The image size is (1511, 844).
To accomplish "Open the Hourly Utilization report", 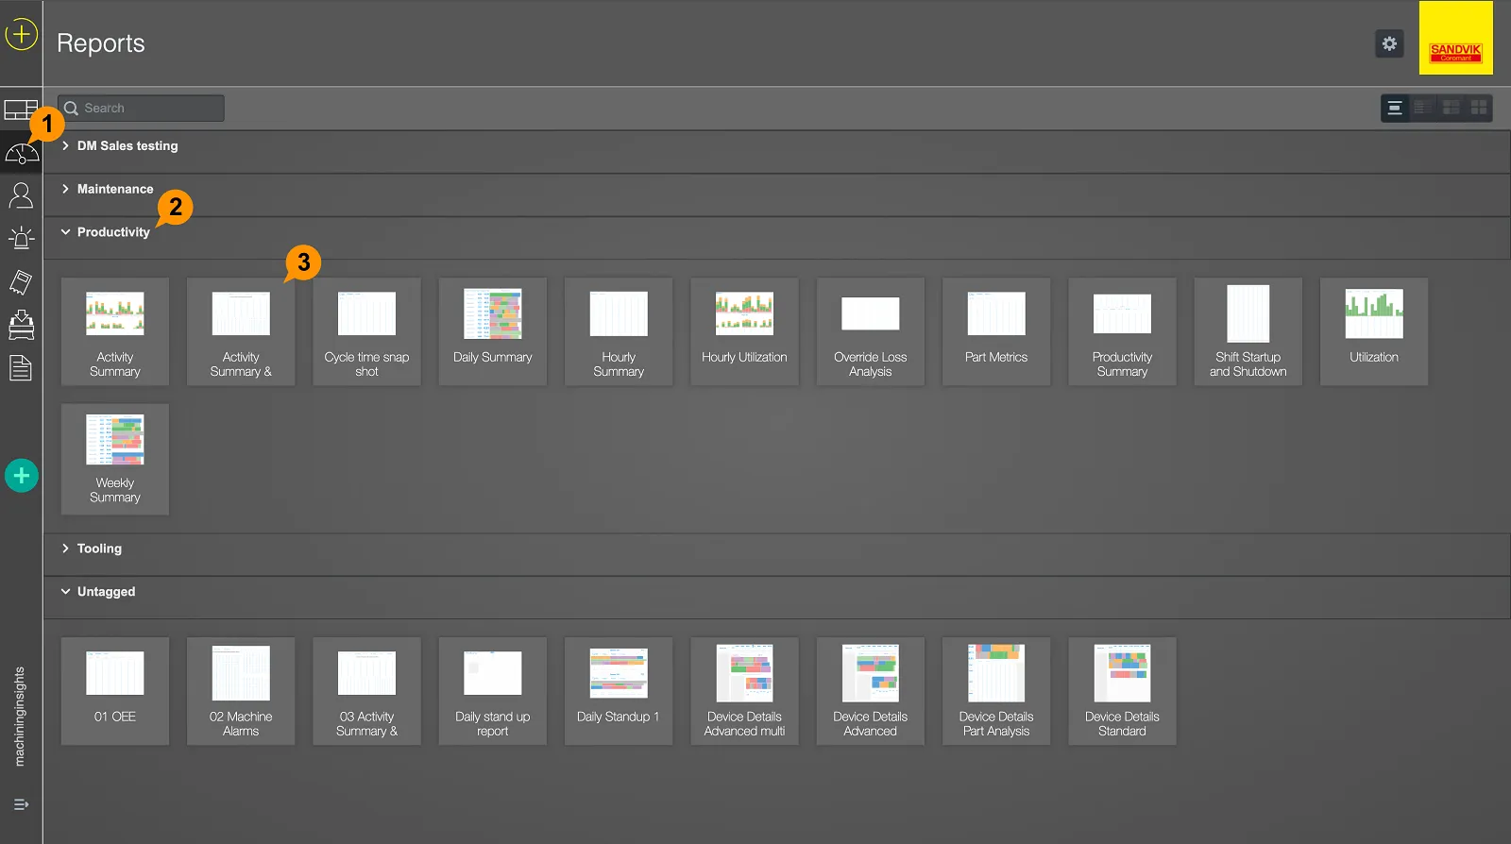I will click(x=744, y=330).
